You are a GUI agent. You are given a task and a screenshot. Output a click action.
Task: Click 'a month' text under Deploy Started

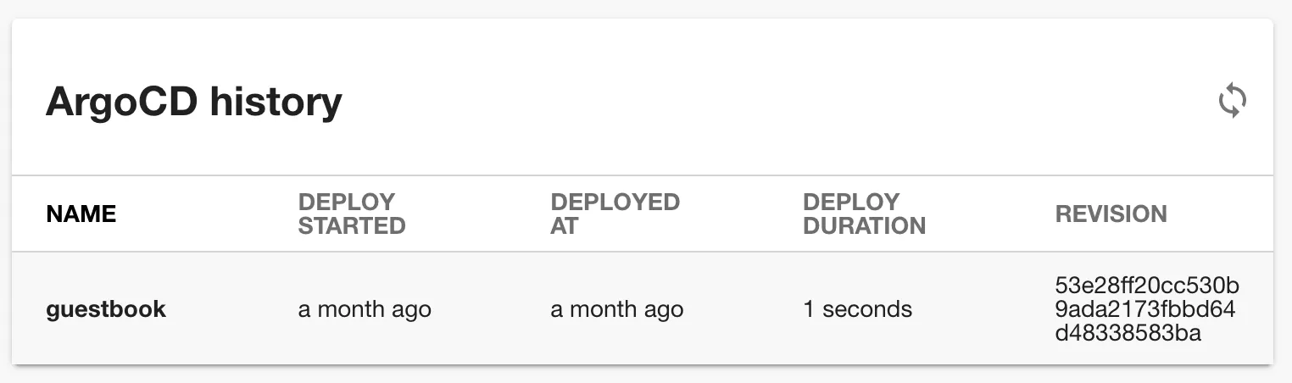[x=343, y=310]
